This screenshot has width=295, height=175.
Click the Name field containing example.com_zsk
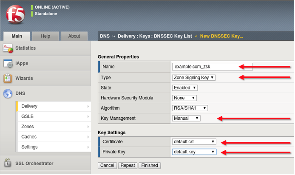click(212, 67)
